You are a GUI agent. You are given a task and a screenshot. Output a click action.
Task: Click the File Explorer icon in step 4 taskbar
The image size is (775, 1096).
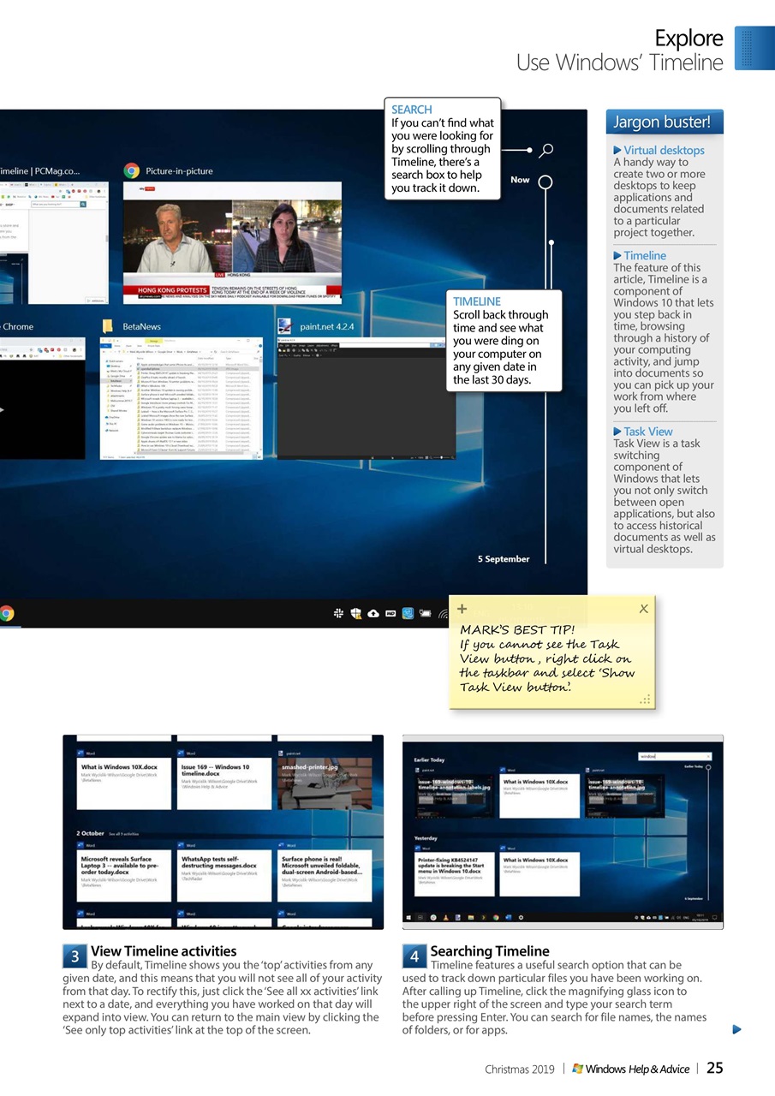471,917
